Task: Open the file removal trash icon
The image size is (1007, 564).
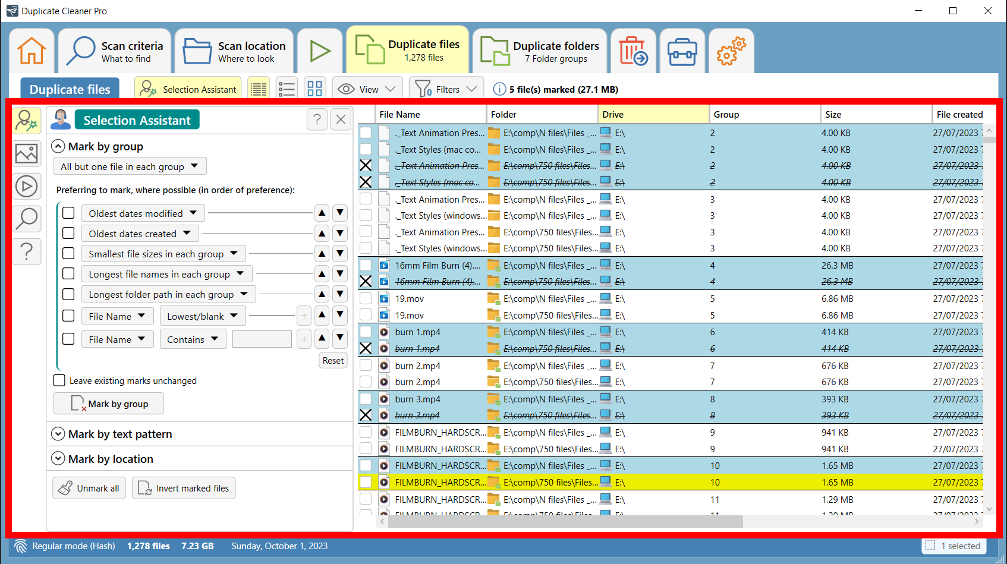Action: point(633,51)
